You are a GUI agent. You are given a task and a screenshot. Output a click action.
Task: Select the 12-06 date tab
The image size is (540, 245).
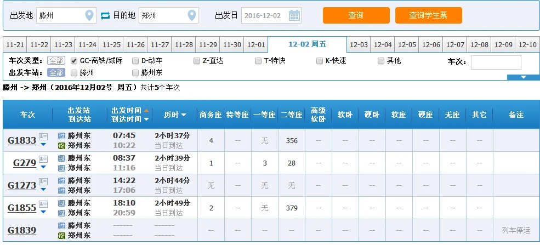tap(431, 45)
